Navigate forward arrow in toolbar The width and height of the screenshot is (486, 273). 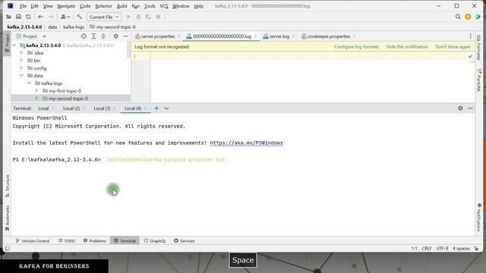(51, 17)
